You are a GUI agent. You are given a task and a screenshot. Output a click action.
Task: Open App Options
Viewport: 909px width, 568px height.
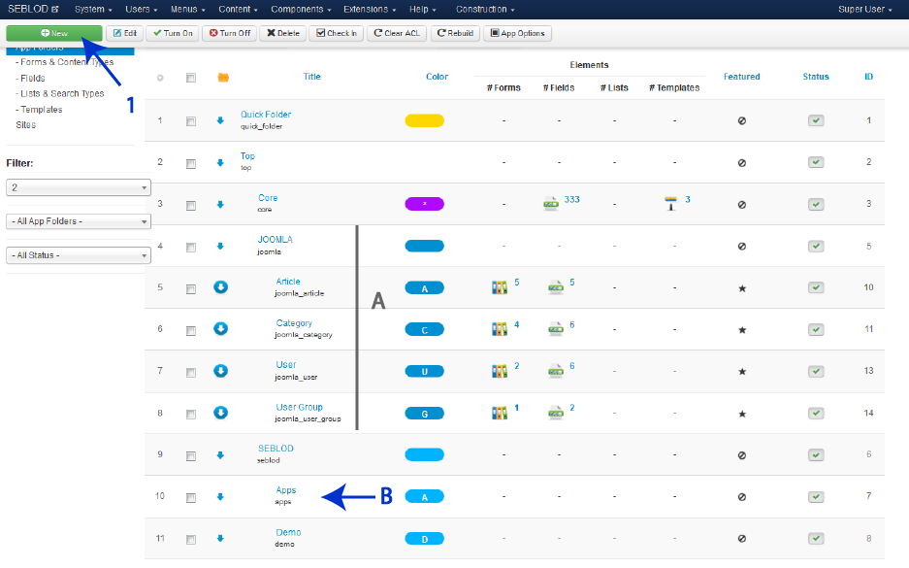coord(517,33)
